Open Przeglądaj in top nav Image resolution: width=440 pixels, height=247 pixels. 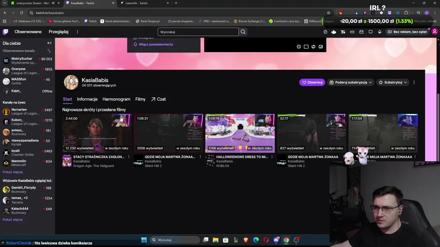tap(58, 32)
